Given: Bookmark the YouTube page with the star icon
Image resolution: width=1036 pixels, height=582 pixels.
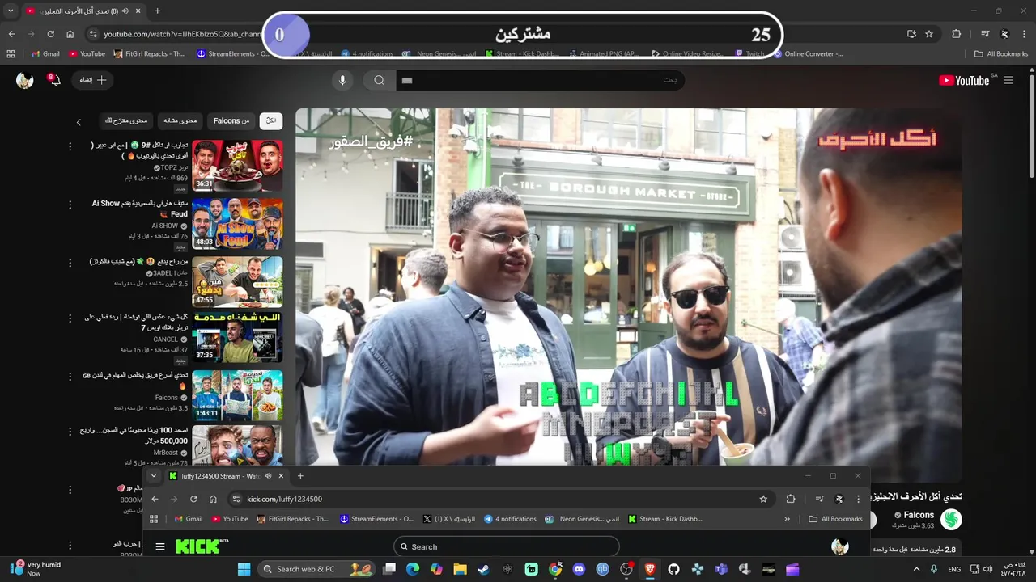Looking at the screenshot, I should click(x=929, y=34).
